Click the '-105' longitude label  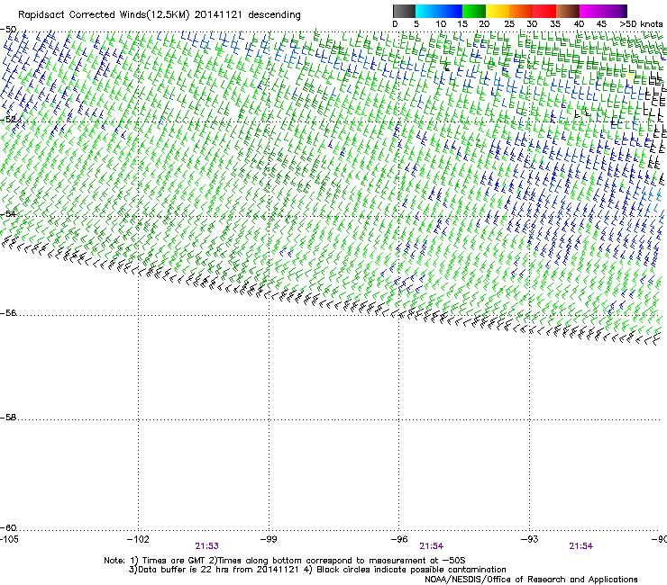(9, 539)
